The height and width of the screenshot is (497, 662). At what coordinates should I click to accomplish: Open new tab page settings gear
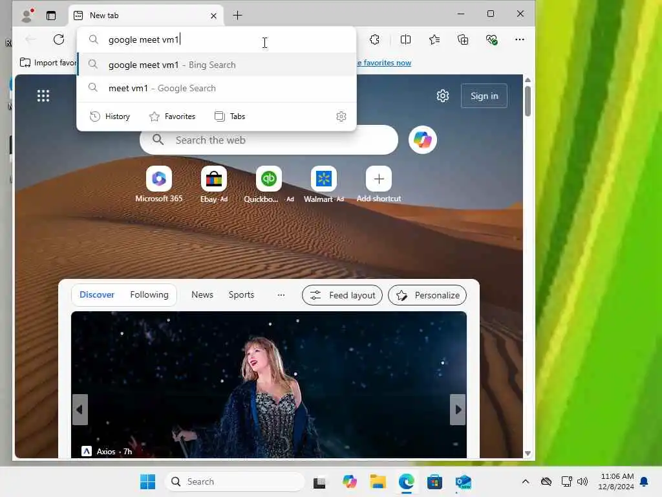point(442,96)
